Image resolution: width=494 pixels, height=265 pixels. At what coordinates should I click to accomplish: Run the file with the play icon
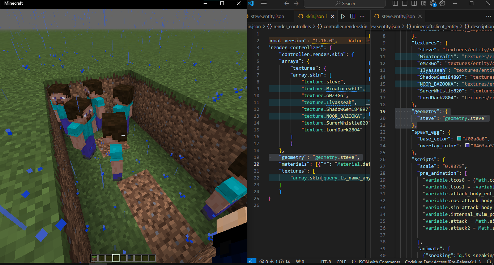(x=343, y=16)
